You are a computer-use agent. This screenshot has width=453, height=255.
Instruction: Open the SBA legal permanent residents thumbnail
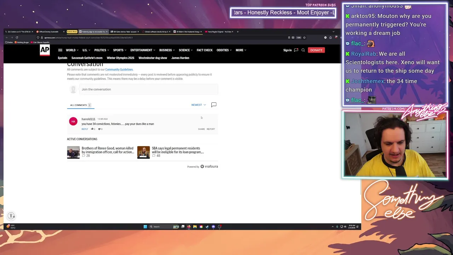[x=143, y=152]
